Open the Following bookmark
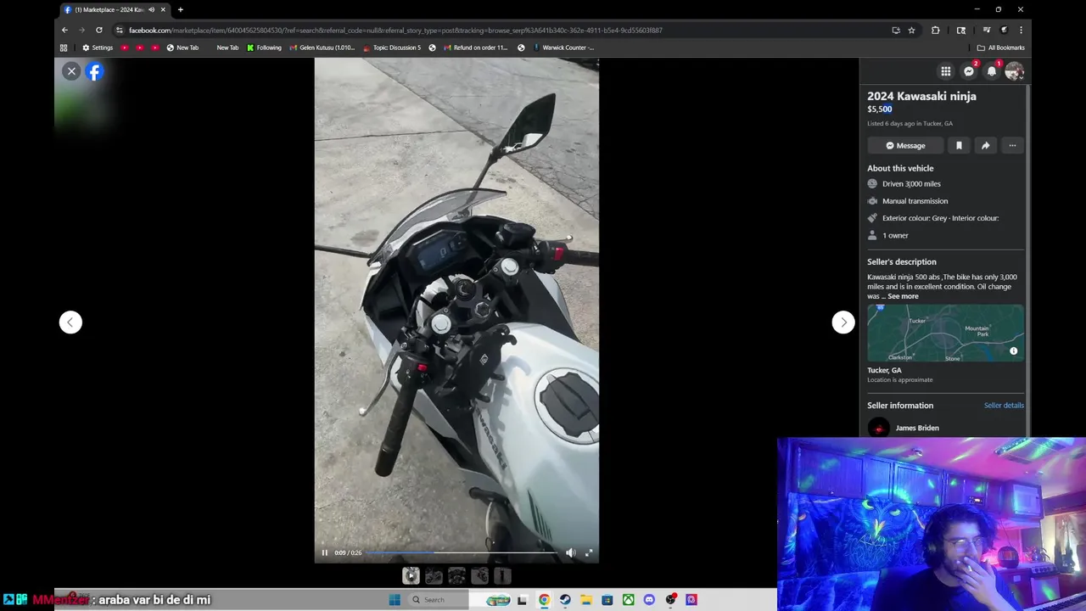This screenshot has width=1086, height=611. click(x=264, y=48)
